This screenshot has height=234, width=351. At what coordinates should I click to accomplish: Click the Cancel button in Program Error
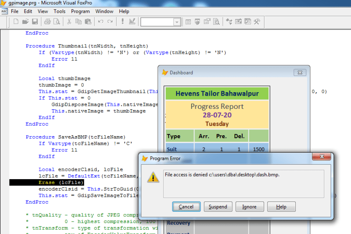click(x=186, y=207)
